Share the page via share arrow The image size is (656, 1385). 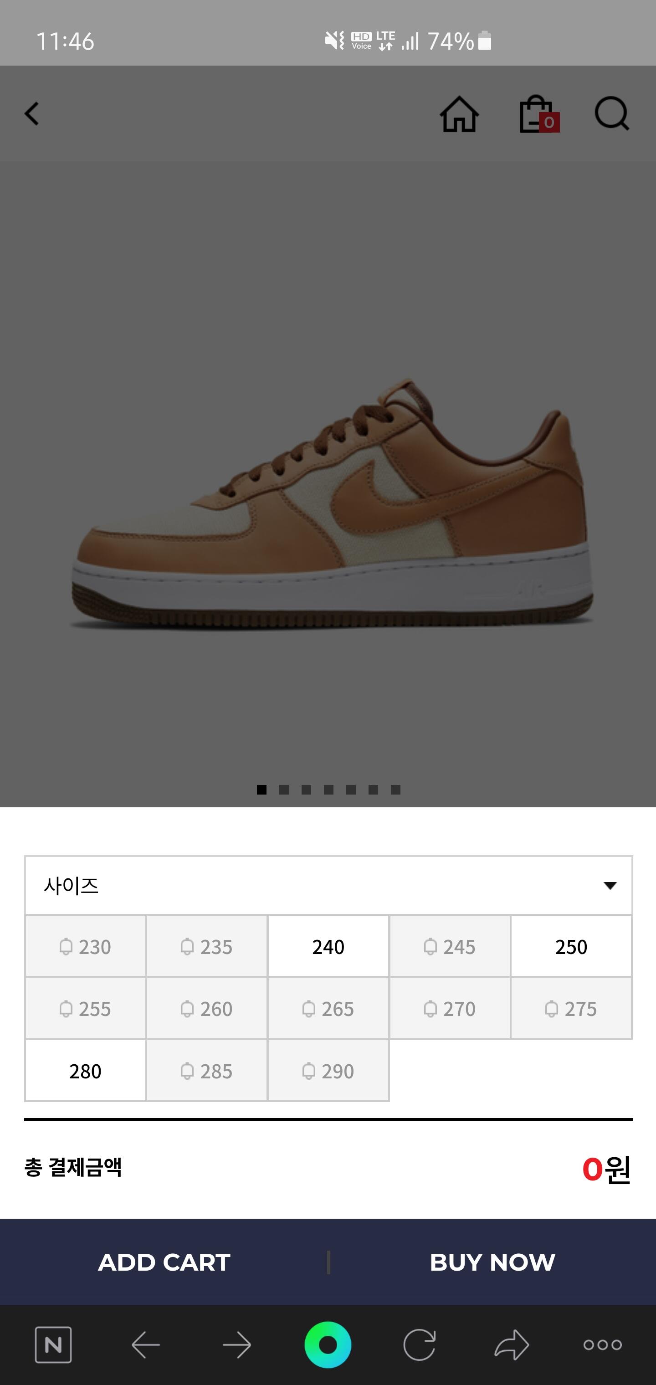[x=511, y=1344]
